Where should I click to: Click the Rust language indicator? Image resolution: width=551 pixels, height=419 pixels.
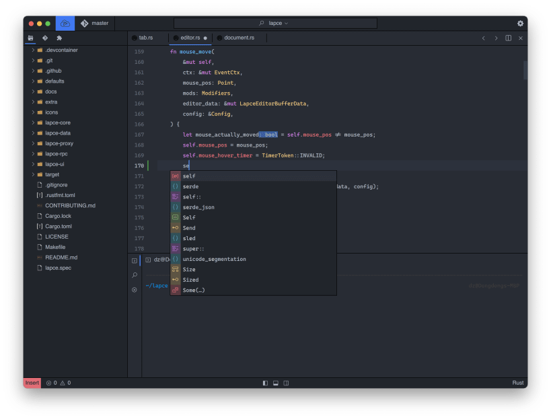click(517, 383)
